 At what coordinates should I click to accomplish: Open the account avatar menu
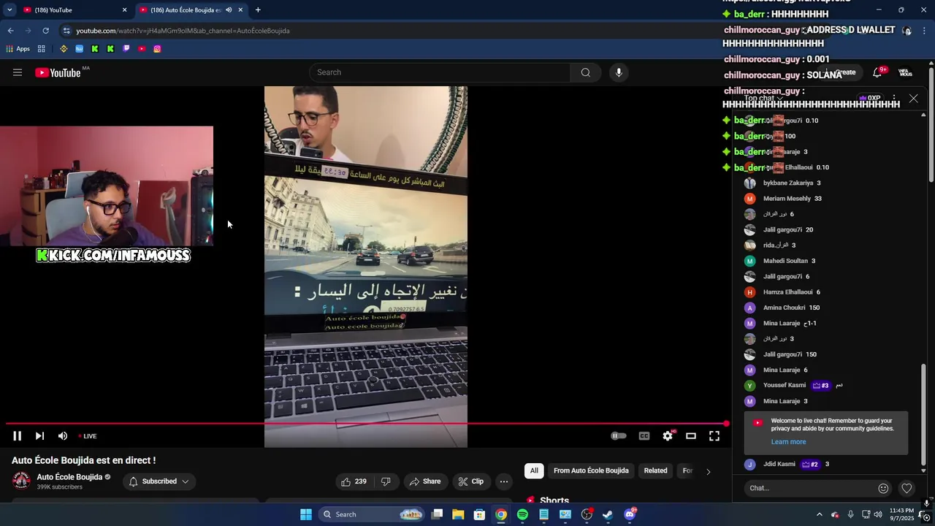906,72
